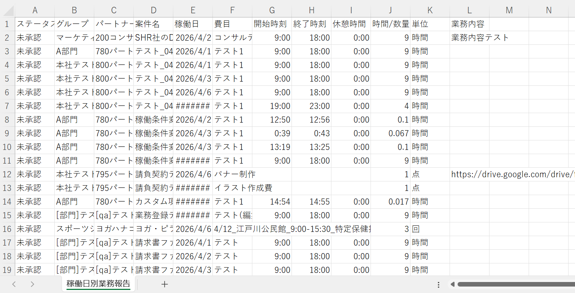Click the 単位 header cell
575x293 pixels.
[x=430, y=24]
